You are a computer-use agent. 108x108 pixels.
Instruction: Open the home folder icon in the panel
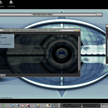click(x=12, y=106)
